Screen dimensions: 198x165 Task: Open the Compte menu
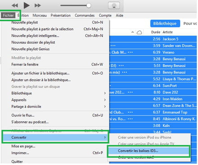(105, 15)
